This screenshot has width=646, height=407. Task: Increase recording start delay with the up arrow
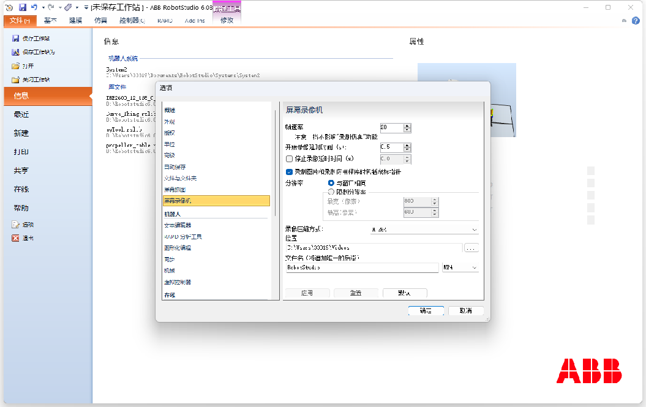pos(407,145)
